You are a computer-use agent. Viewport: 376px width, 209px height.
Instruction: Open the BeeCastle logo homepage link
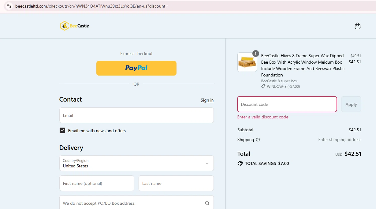pyautogui.click(x=75, y=26)
